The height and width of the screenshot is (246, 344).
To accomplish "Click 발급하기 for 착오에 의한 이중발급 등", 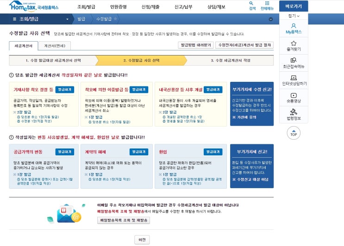I will (139, 90).
